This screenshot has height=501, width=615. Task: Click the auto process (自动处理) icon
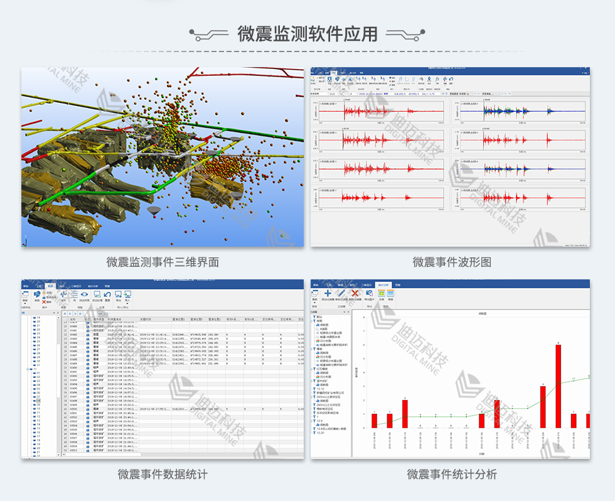[x=97, y=294]
